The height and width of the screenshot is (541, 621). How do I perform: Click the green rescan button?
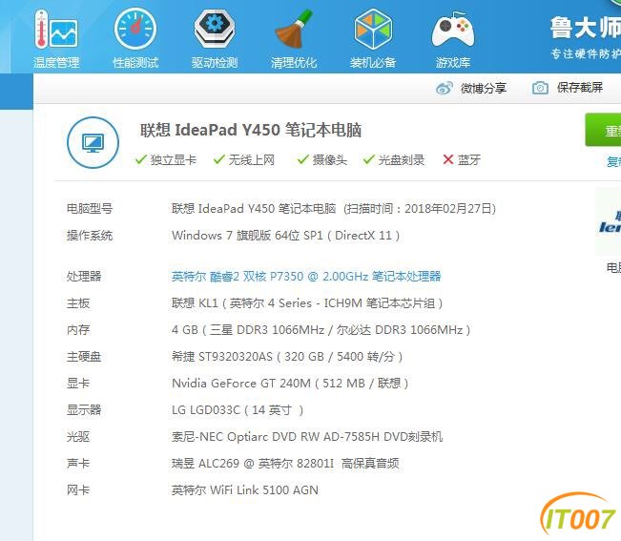point(603,130)
